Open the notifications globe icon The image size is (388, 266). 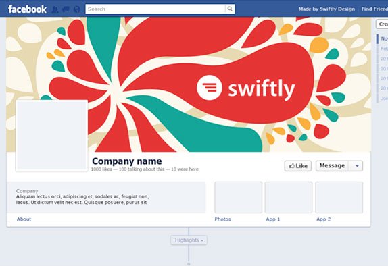[77, 9]
